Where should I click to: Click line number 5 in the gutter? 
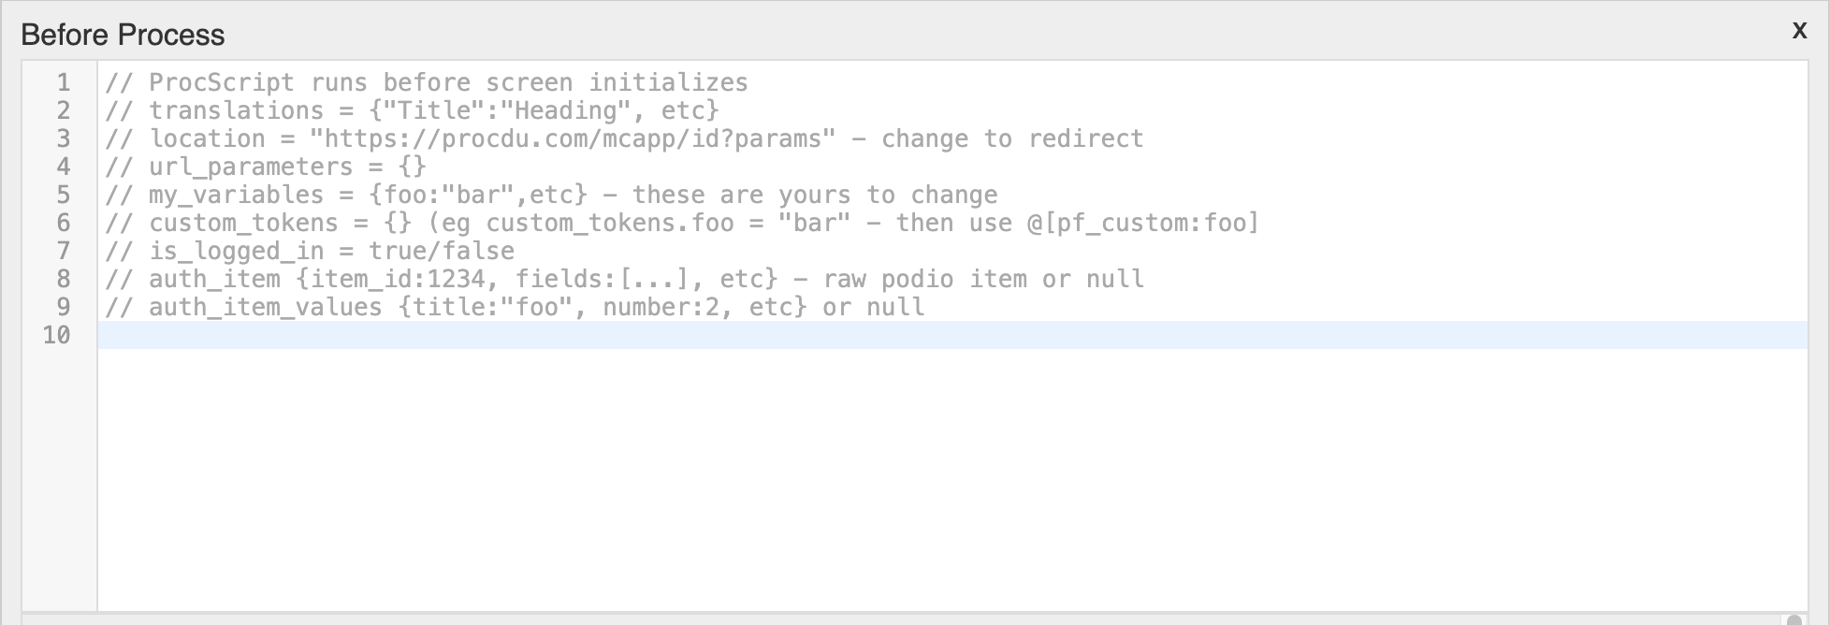[x=63, y=196]
